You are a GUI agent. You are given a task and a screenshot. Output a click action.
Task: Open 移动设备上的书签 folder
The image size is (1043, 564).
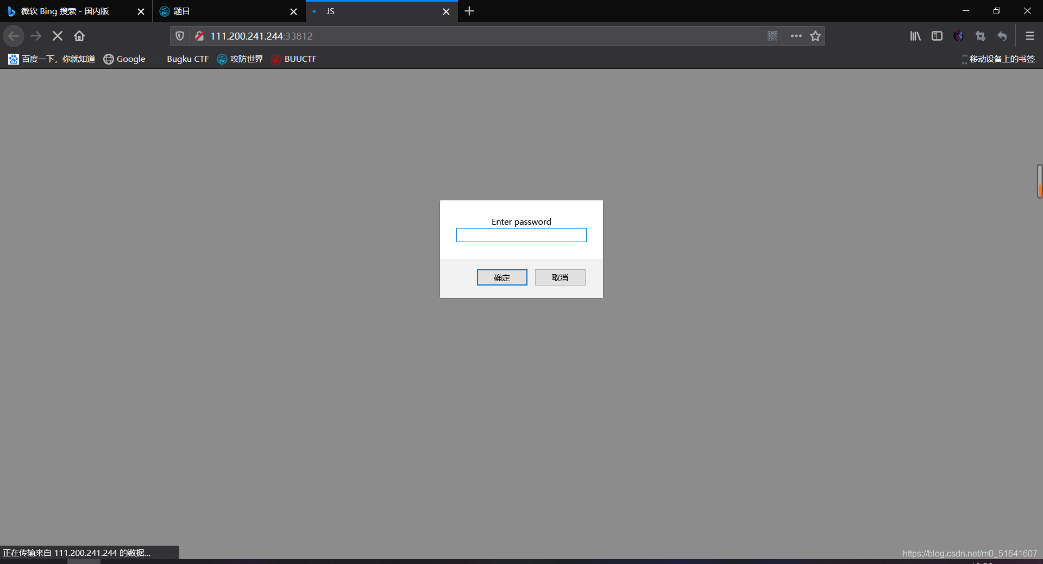[998, 59]
